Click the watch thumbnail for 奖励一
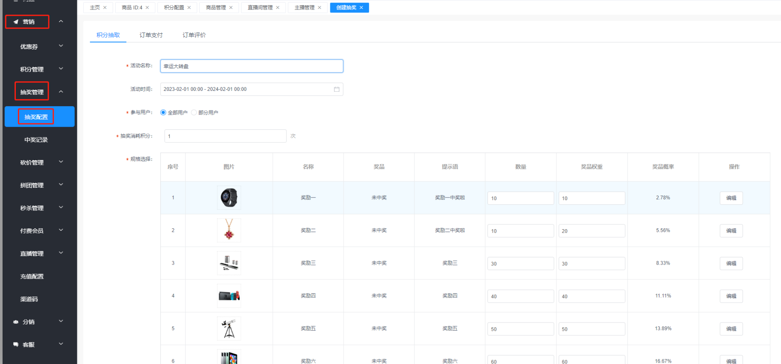This screenshot has height=364, width=781. [x=229, y=198]
